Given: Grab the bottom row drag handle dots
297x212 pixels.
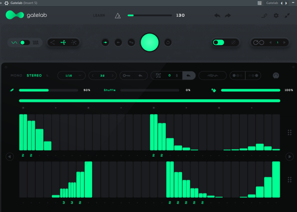Looking at the screenshot, I should [x=290, y=180].
